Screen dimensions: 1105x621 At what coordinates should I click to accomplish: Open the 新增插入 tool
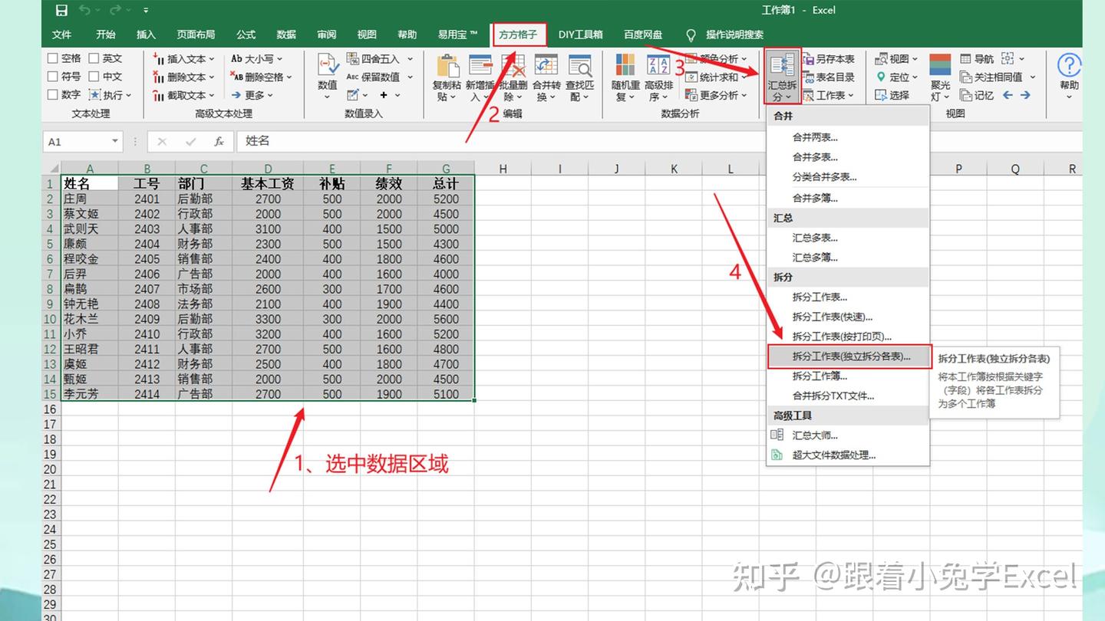click(480, 76)
